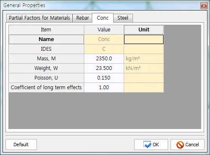Edit the Mass value 2350.0

tap(104, 59)
